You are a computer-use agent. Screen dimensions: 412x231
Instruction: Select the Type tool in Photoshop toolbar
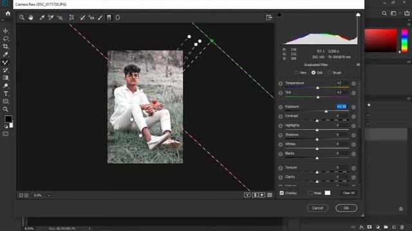click(6, 94)
